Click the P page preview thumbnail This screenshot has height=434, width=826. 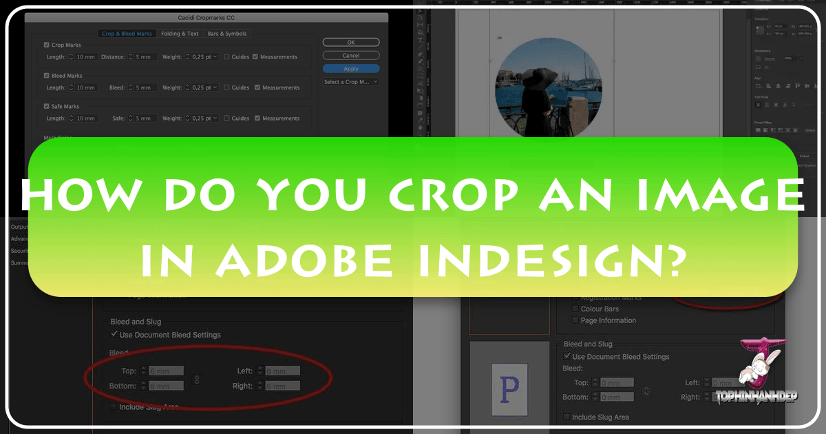point(509,389)
